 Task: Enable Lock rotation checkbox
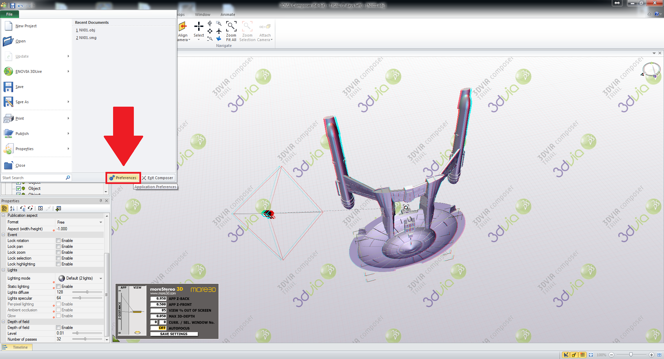tap(58, 241)
